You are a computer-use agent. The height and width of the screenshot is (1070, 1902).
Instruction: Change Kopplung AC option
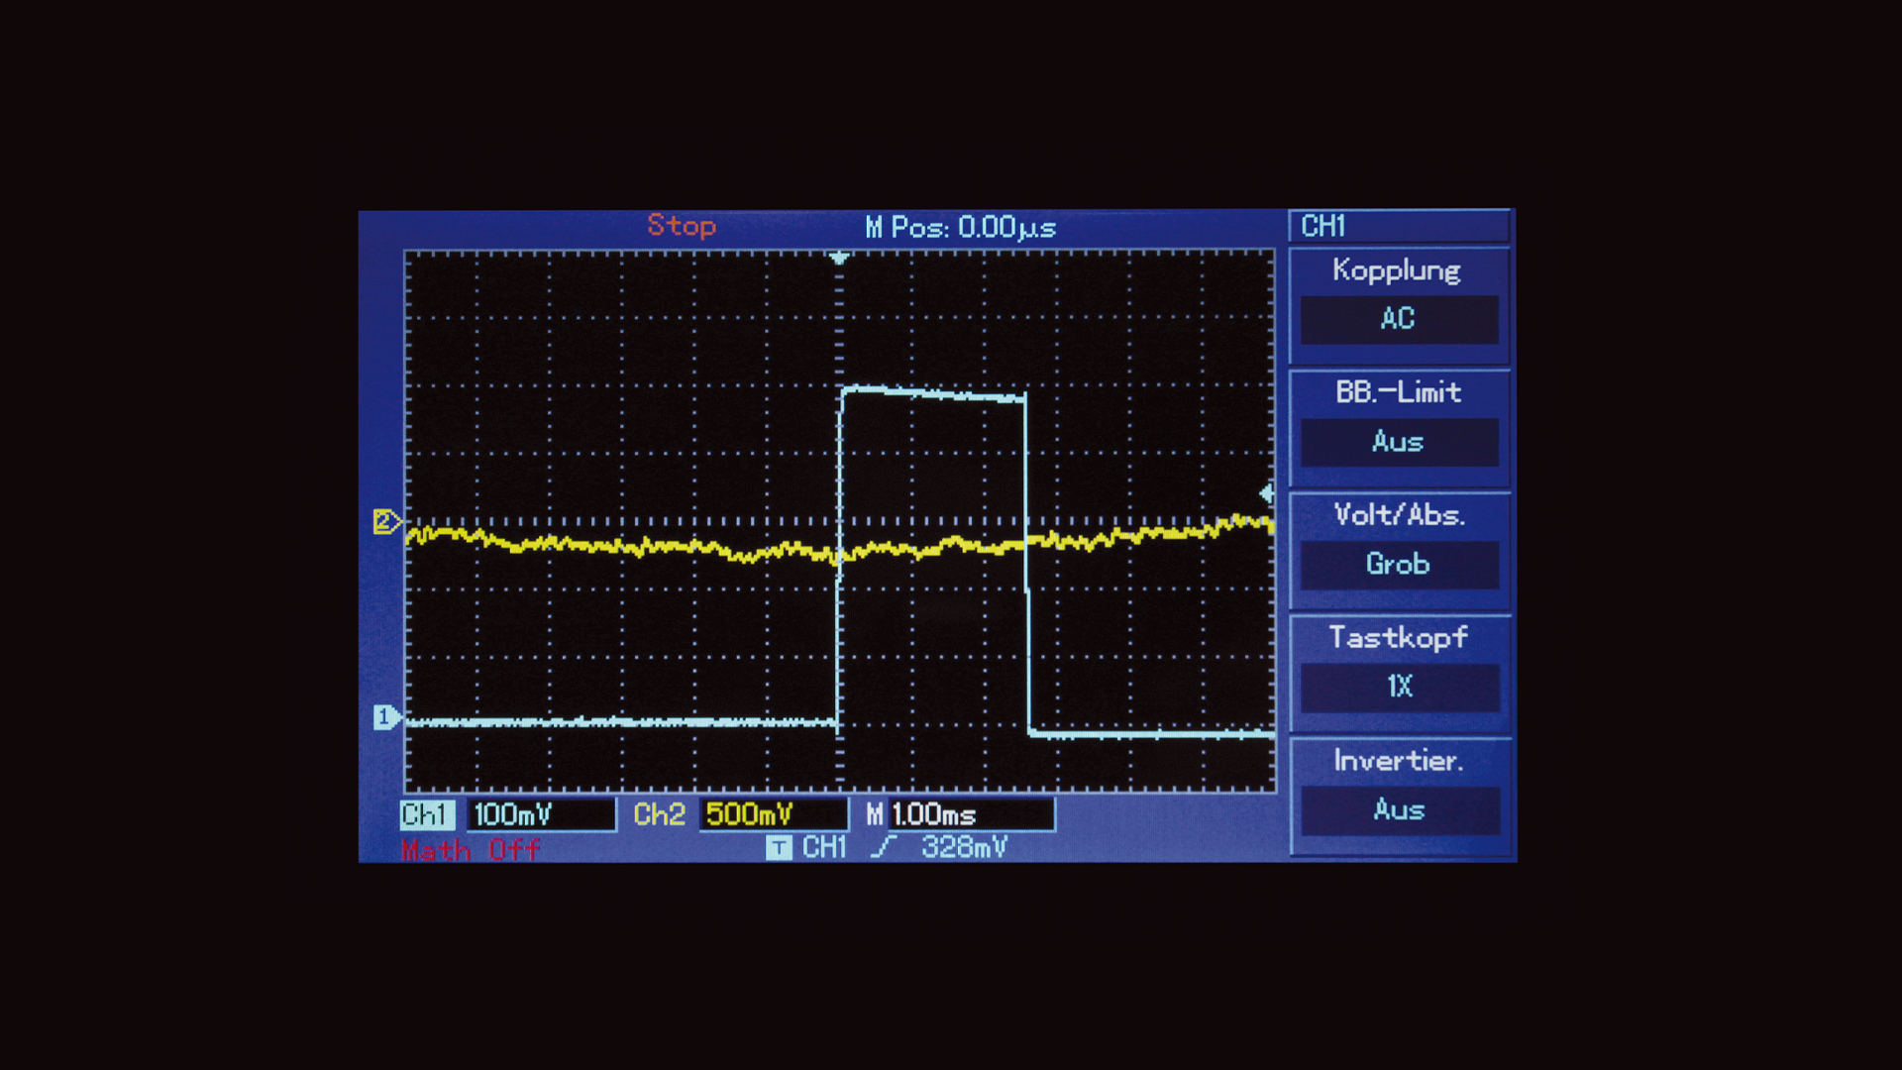[x=1398, y=319]
